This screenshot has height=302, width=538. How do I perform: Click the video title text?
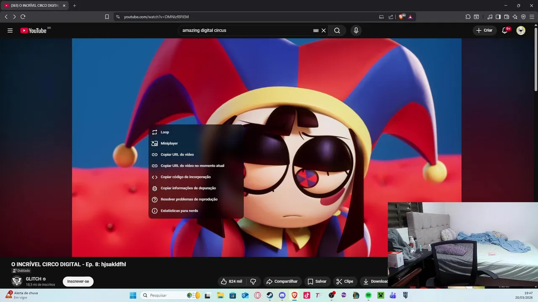(x=69, y=264)
